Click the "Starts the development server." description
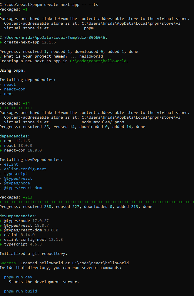The height and width of the screenshot is (296, 194). 44,282
